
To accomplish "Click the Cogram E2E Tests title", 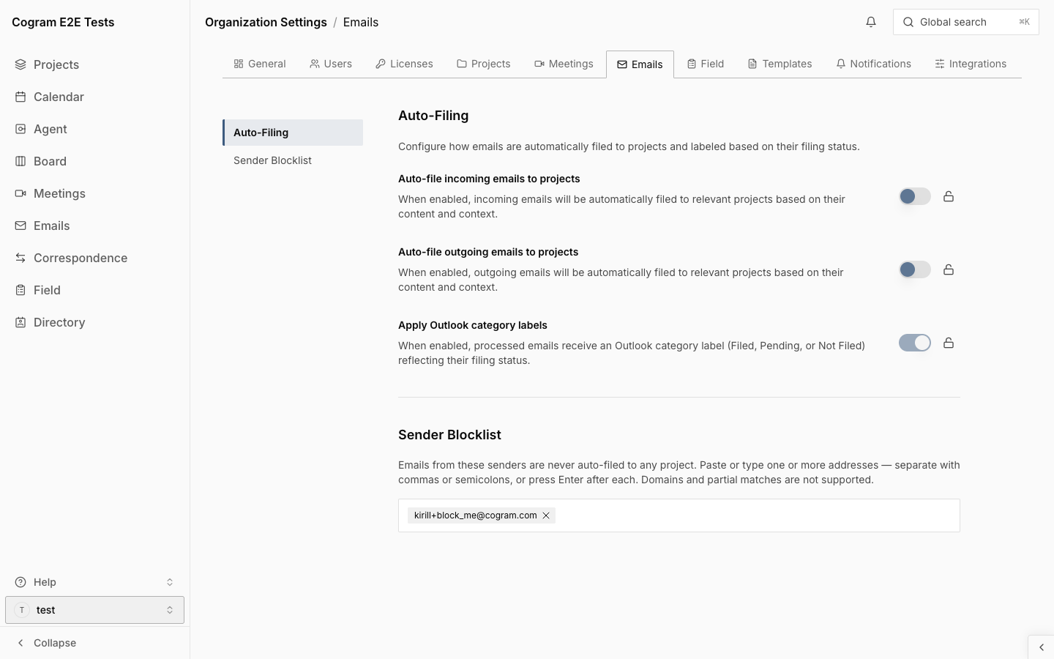I will tap(63, 22).
